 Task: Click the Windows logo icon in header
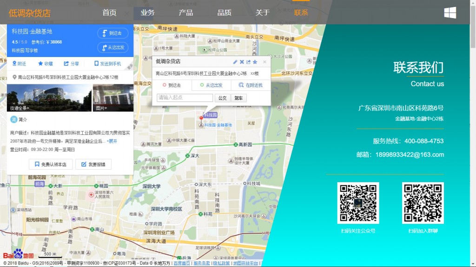[x=450, y=13]
